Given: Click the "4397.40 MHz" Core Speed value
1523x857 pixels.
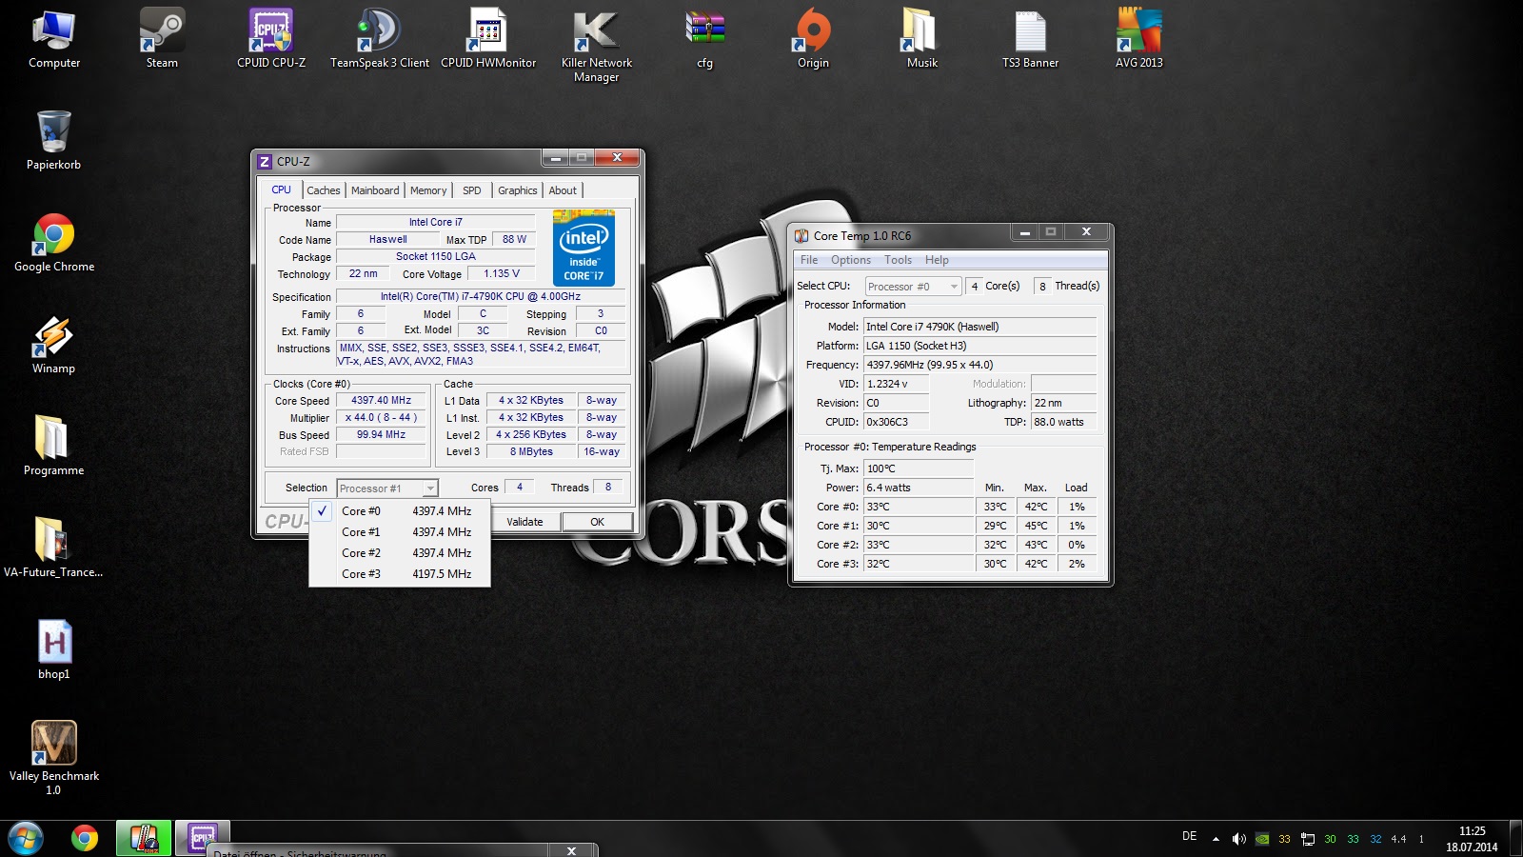Looking at the screenshot, I should (x=381, y=401).
